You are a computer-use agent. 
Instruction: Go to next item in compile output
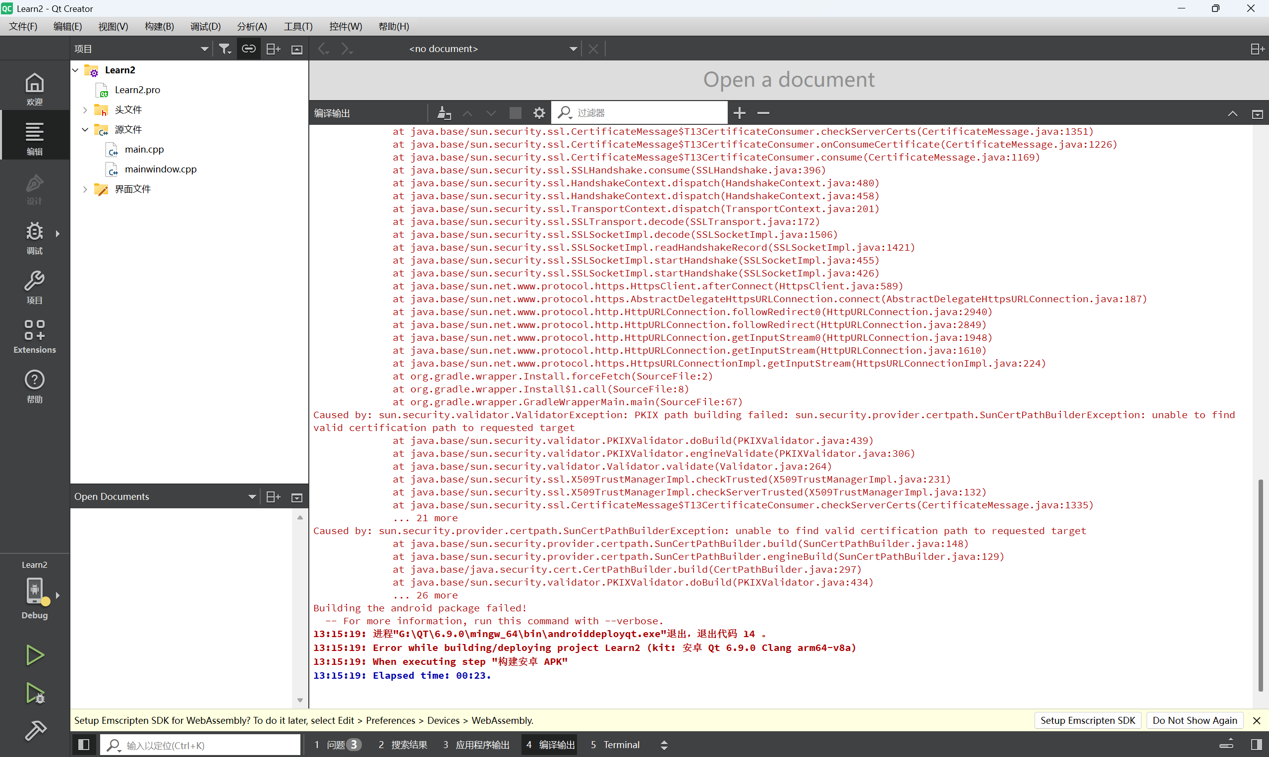[x=491, y=113]
